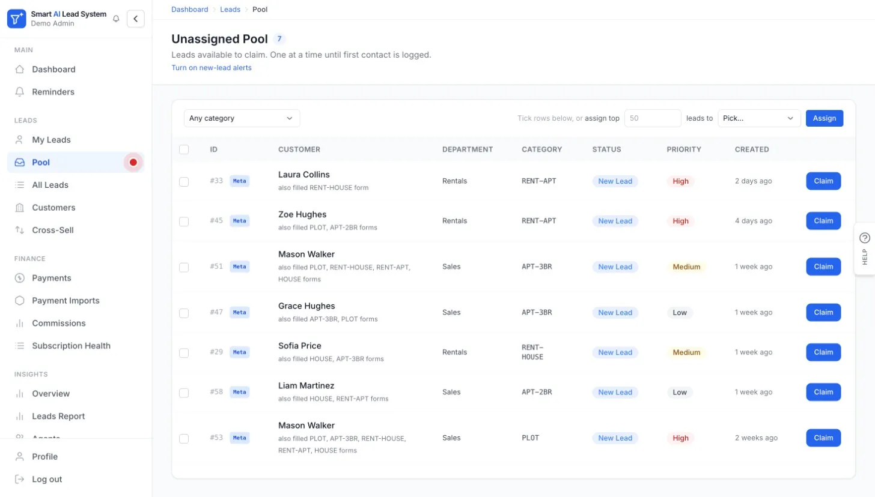Click the Payments coin icon

tap(20, 278)
